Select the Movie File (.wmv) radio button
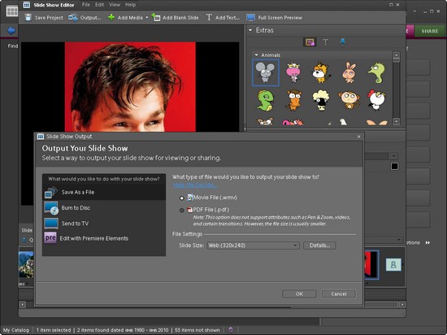The image size is (447, 335). click(181, 198)
